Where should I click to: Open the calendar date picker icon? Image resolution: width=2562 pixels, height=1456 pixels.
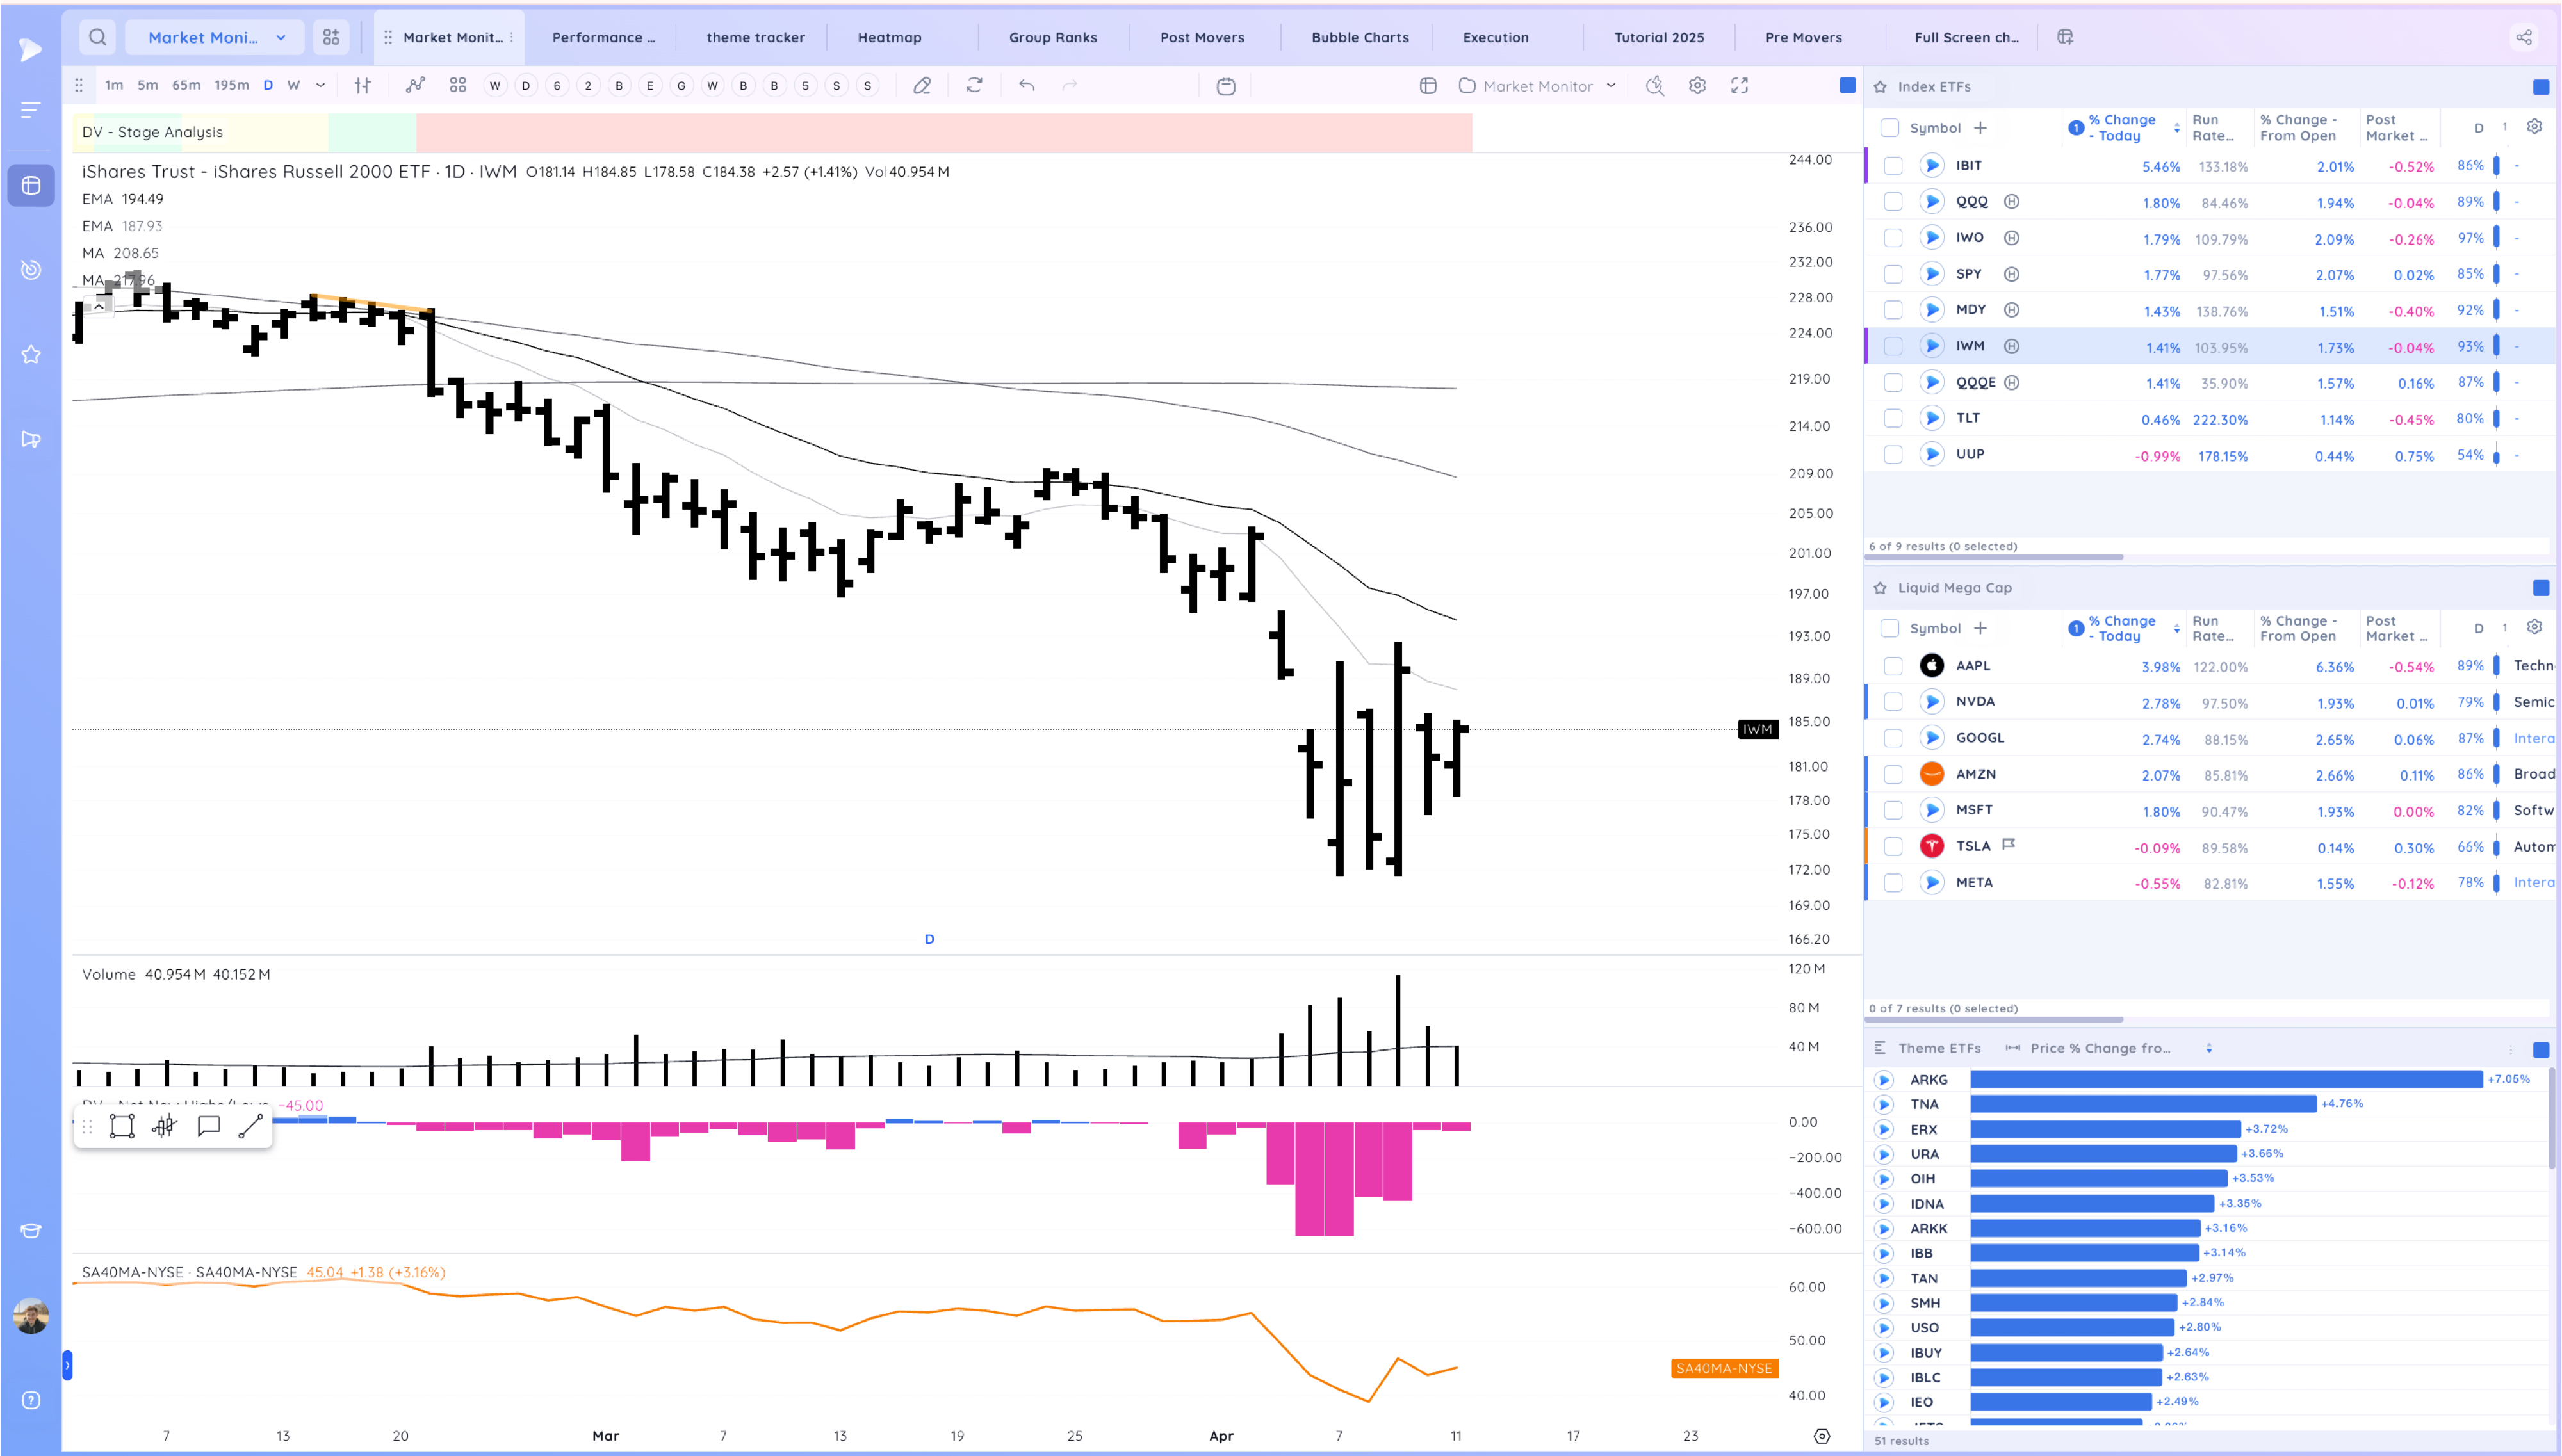[1226, 86]
